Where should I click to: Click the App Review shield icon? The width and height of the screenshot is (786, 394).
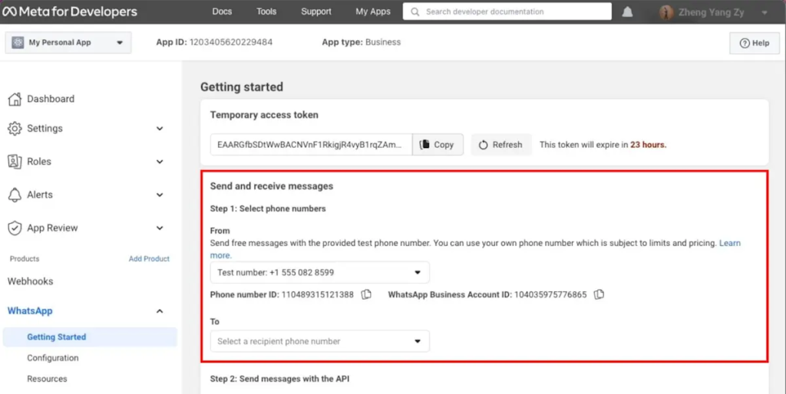tap(15, 228)
